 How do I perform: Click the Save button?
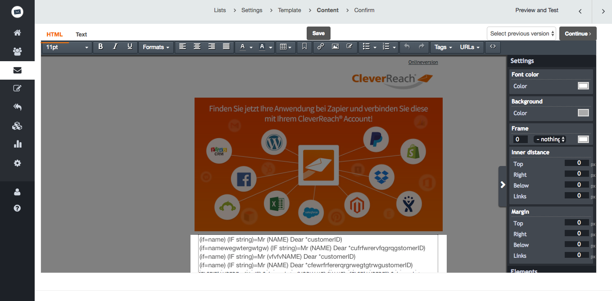pos(318,33)
